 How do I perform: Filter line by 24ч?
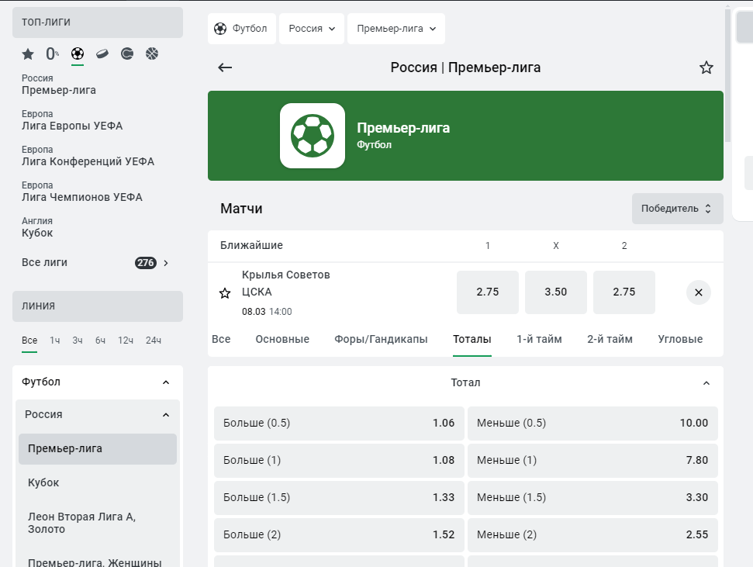coord(154,341)
